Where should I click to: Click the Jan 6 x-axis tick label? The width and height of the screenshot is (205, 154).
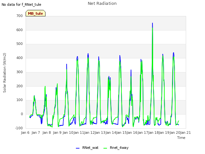click(25, 133)
